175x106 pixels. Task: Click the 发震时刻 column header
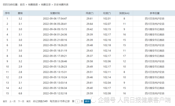click(x=55, y=13)
